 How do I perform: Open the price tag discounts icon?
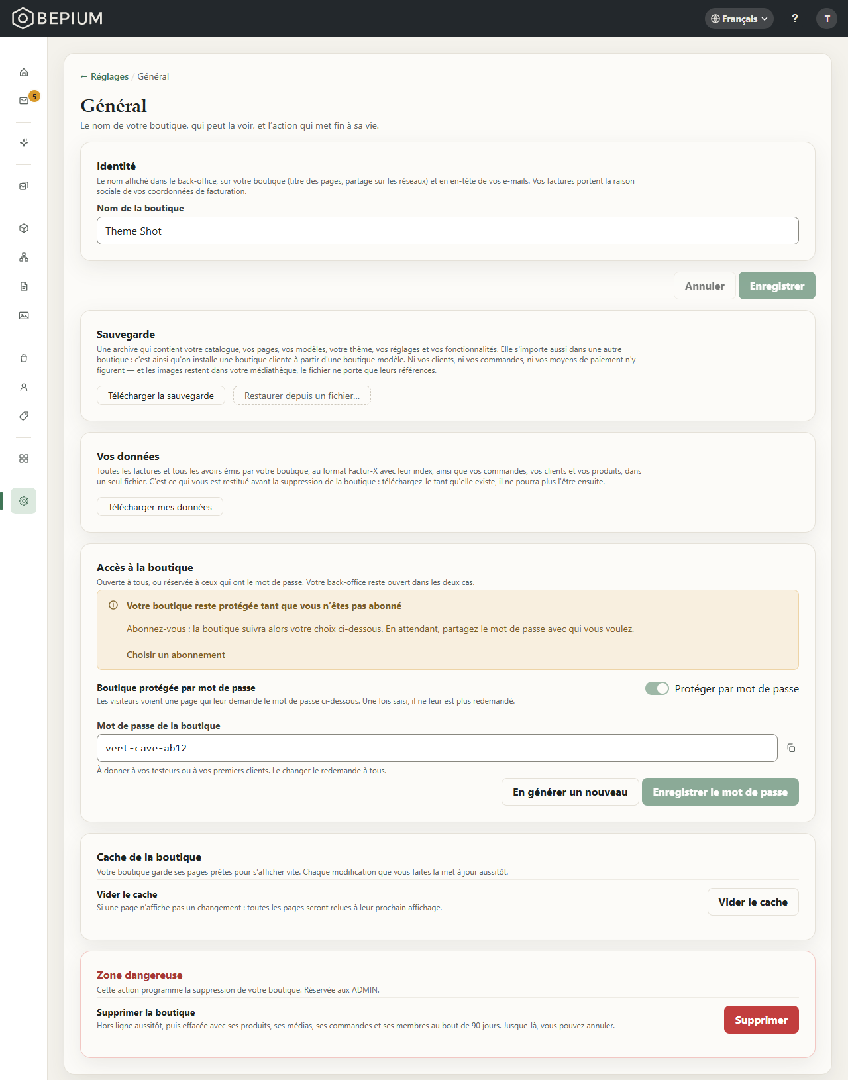click(24, 416)
